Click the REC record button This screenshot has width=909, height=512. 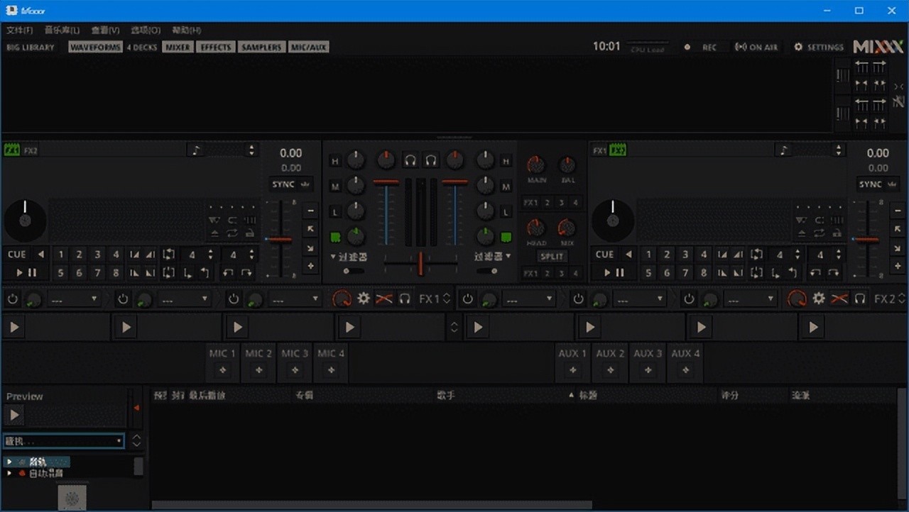(701, 47)
